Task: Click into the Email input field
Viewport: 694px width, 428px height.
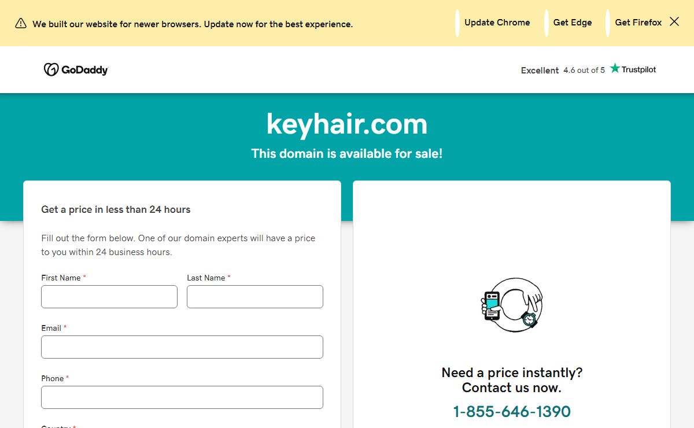Action: 182,347
